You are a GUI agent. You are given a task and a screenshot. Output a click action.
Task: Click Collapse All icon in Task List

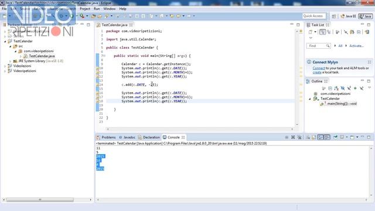click(359, 32)
